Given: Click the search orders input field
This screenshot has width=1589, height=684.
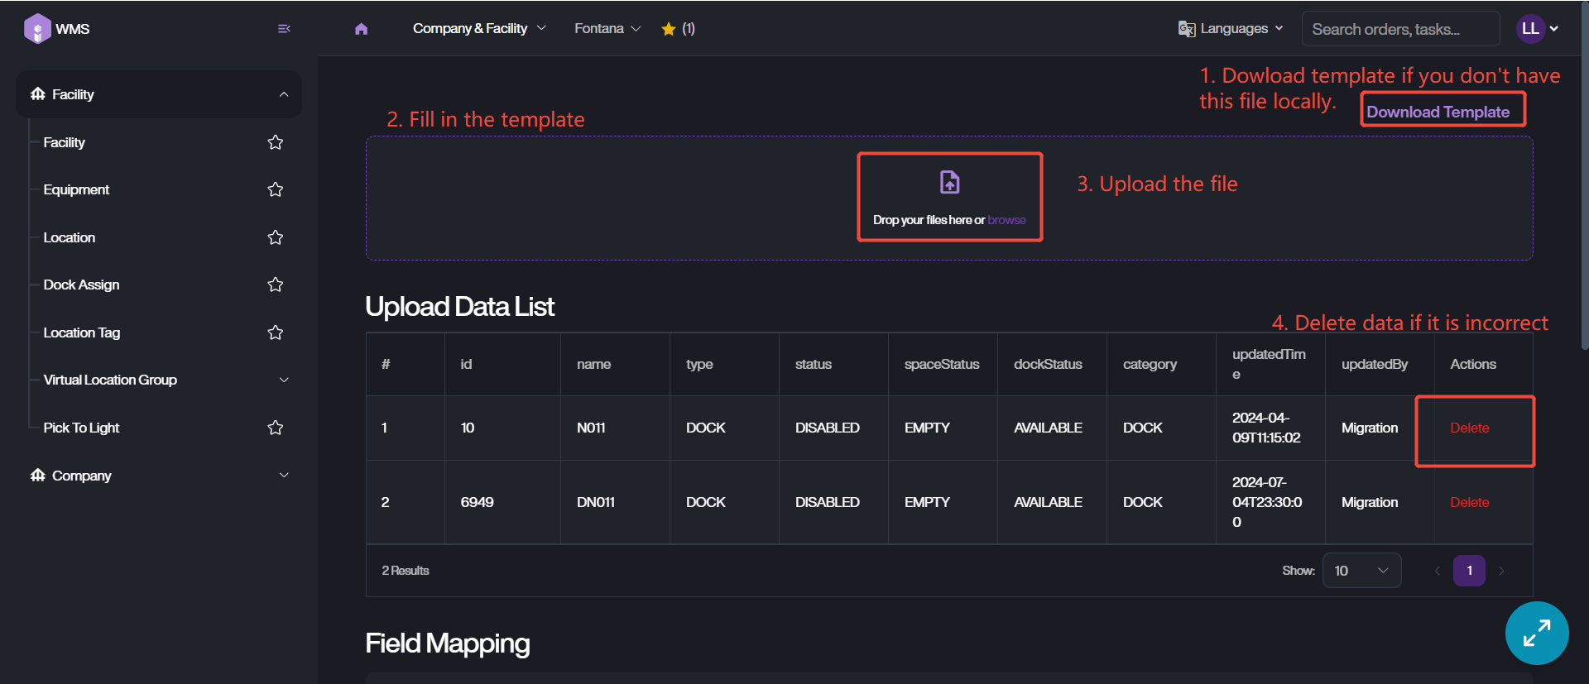Looking at the screenshot, I should pyautogui.click(x=1400, y=29).
